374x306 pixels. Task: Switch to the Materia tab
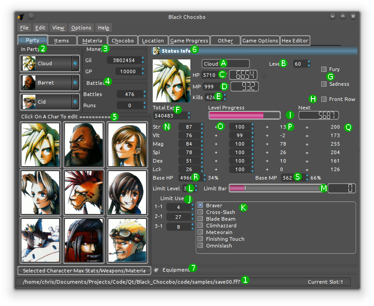(92, 41)
